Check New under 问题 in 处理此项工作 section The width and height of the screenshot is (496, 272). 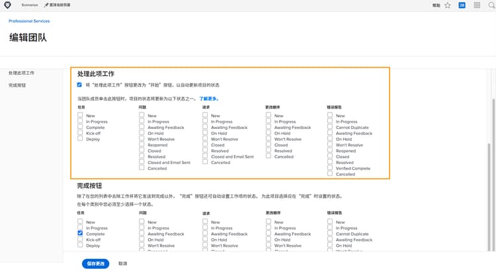click(142, 115)
